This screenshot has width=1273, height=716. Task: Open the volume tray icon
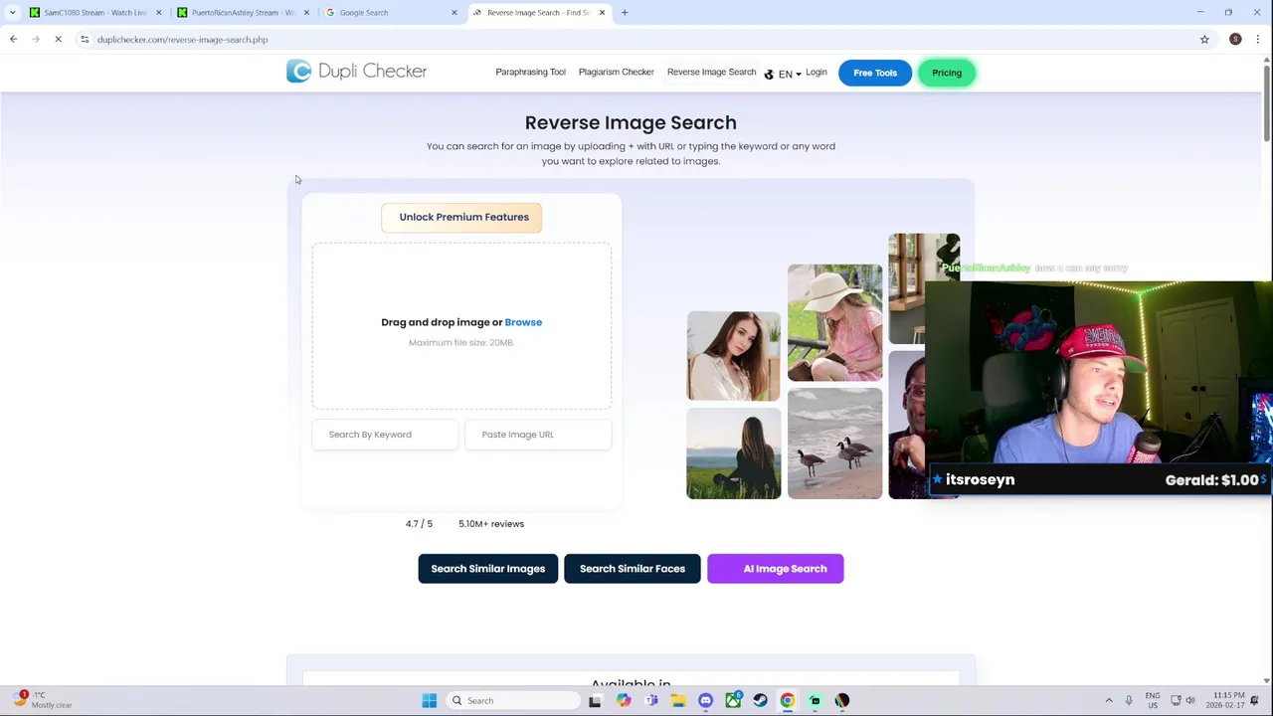1190,701
